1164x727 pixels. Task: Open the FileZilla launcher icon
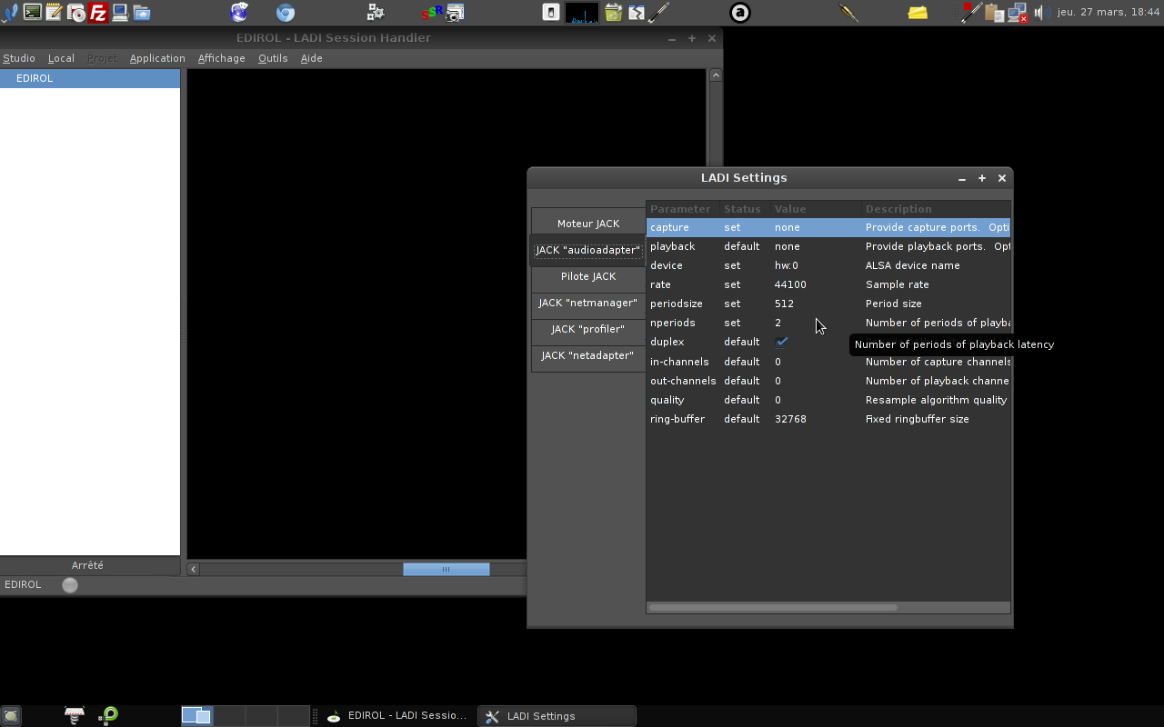pyautogui.click(x=98, y=13)
